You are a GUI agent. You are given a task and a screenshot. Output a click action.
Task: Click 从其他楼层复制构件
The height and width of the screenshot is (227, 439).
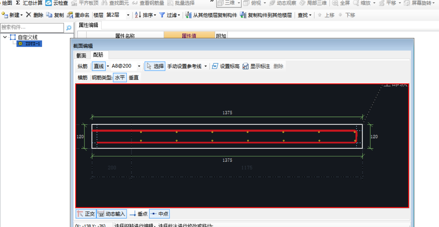211,15
